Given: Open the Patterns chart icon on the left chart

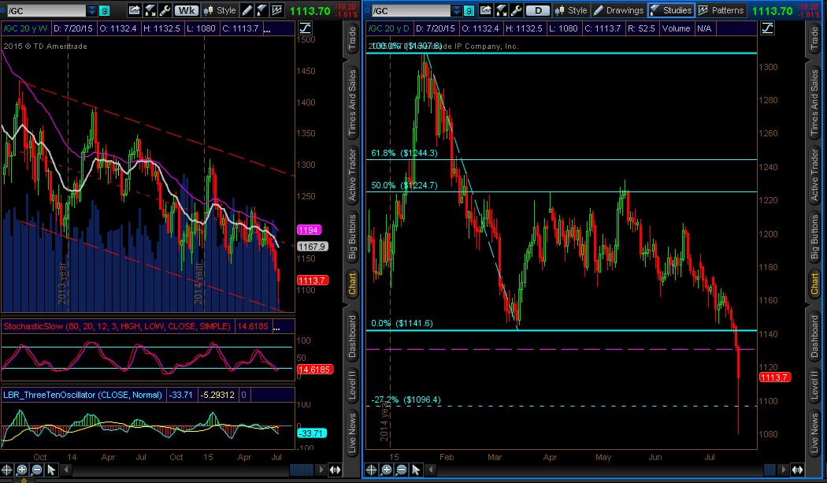Looking at the screenshot, I should pos(276,10).
